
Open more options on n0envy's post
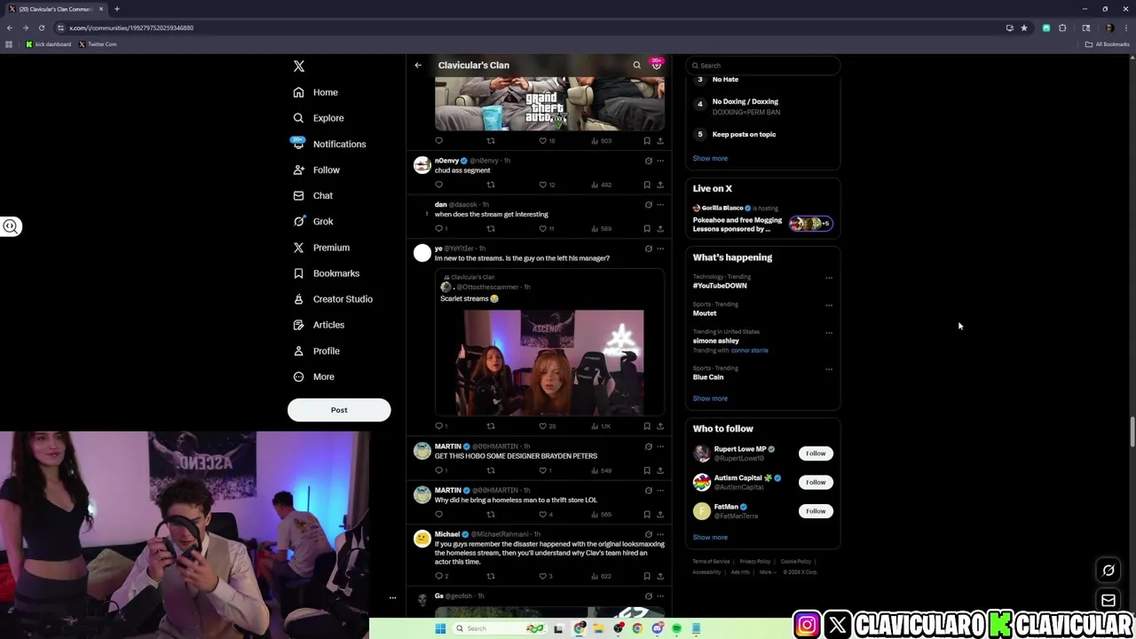(x=660, y=161)
